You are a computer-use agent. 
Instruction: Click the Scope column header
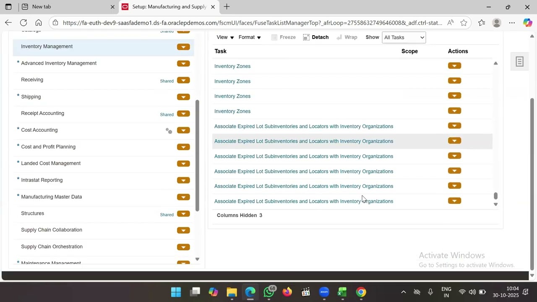(x=409, y=51)
